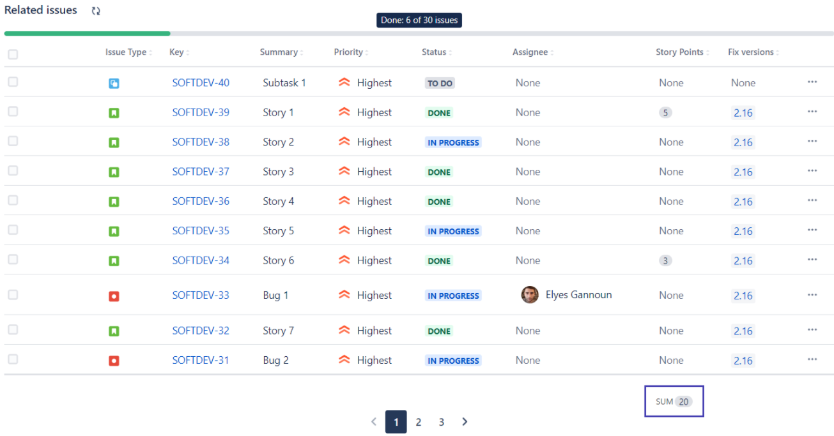Click the sort arrows on Story Points column
The width and height of the screenshot is (834, 436).
(x=707, y=52)
